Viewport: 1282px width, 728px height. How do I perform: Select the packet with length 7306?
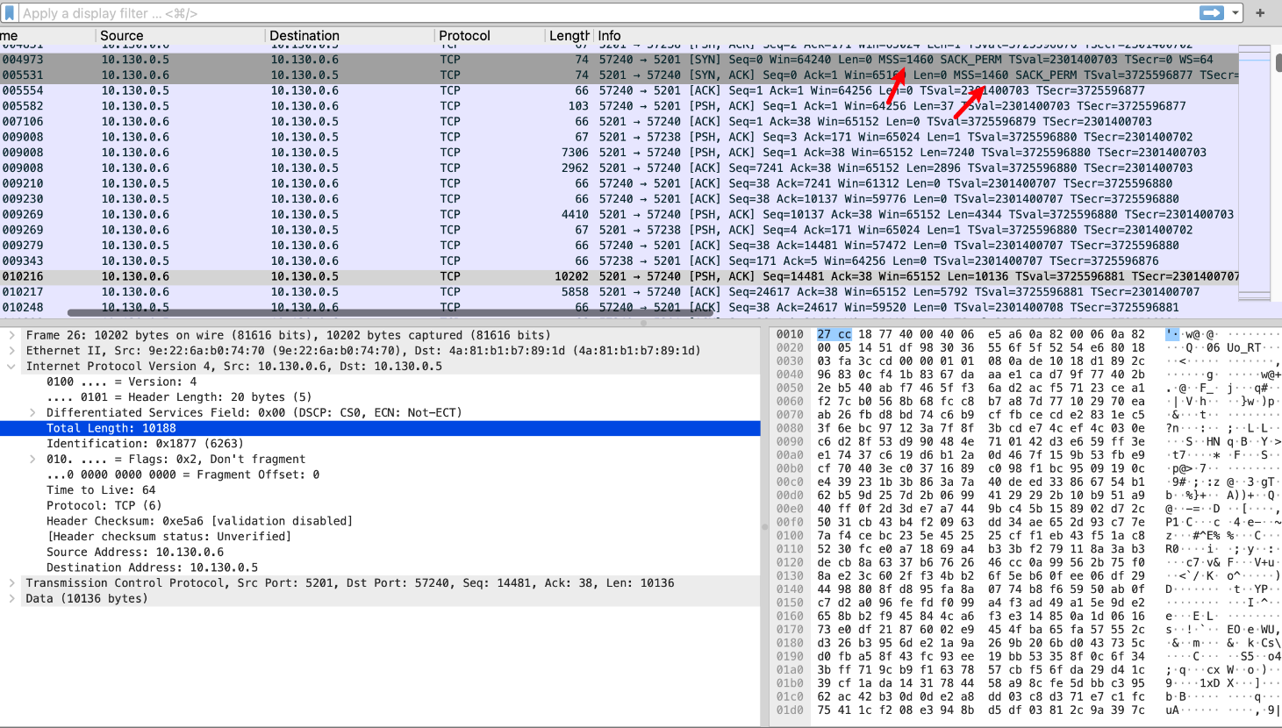pos(620,153)
